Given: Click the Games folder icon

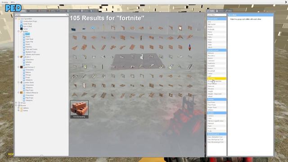Looking at the screenshot, I should coord(21,111).
